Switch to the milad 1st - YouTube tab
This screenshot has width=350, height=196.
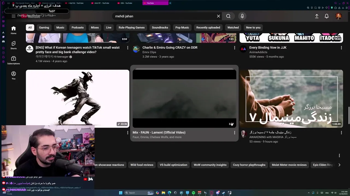(75, 3)
